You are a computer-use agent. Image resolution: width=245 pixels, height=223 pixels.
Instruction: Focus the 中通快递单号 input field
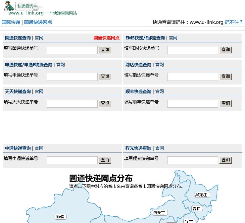[72, 160]
